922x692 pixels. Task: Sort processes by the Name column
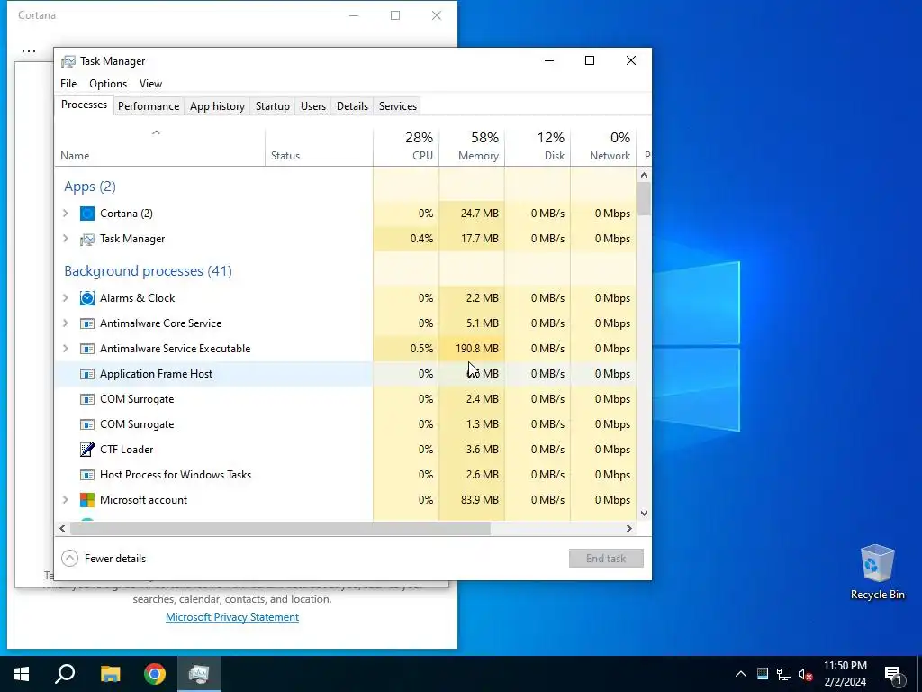pyautogui.click(x=160, y=146)
